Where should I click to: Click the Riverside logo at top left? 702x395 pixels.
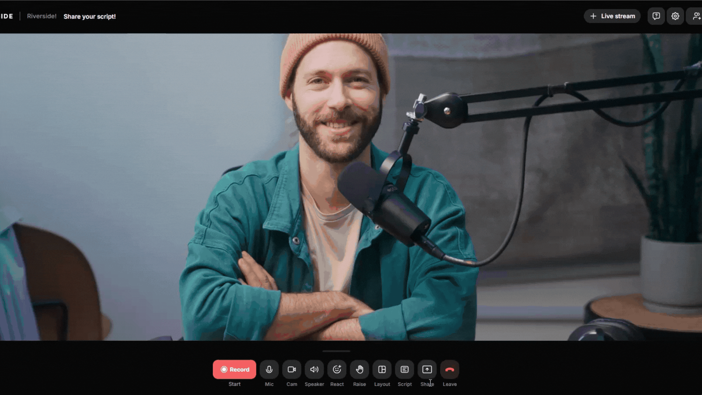6,16
